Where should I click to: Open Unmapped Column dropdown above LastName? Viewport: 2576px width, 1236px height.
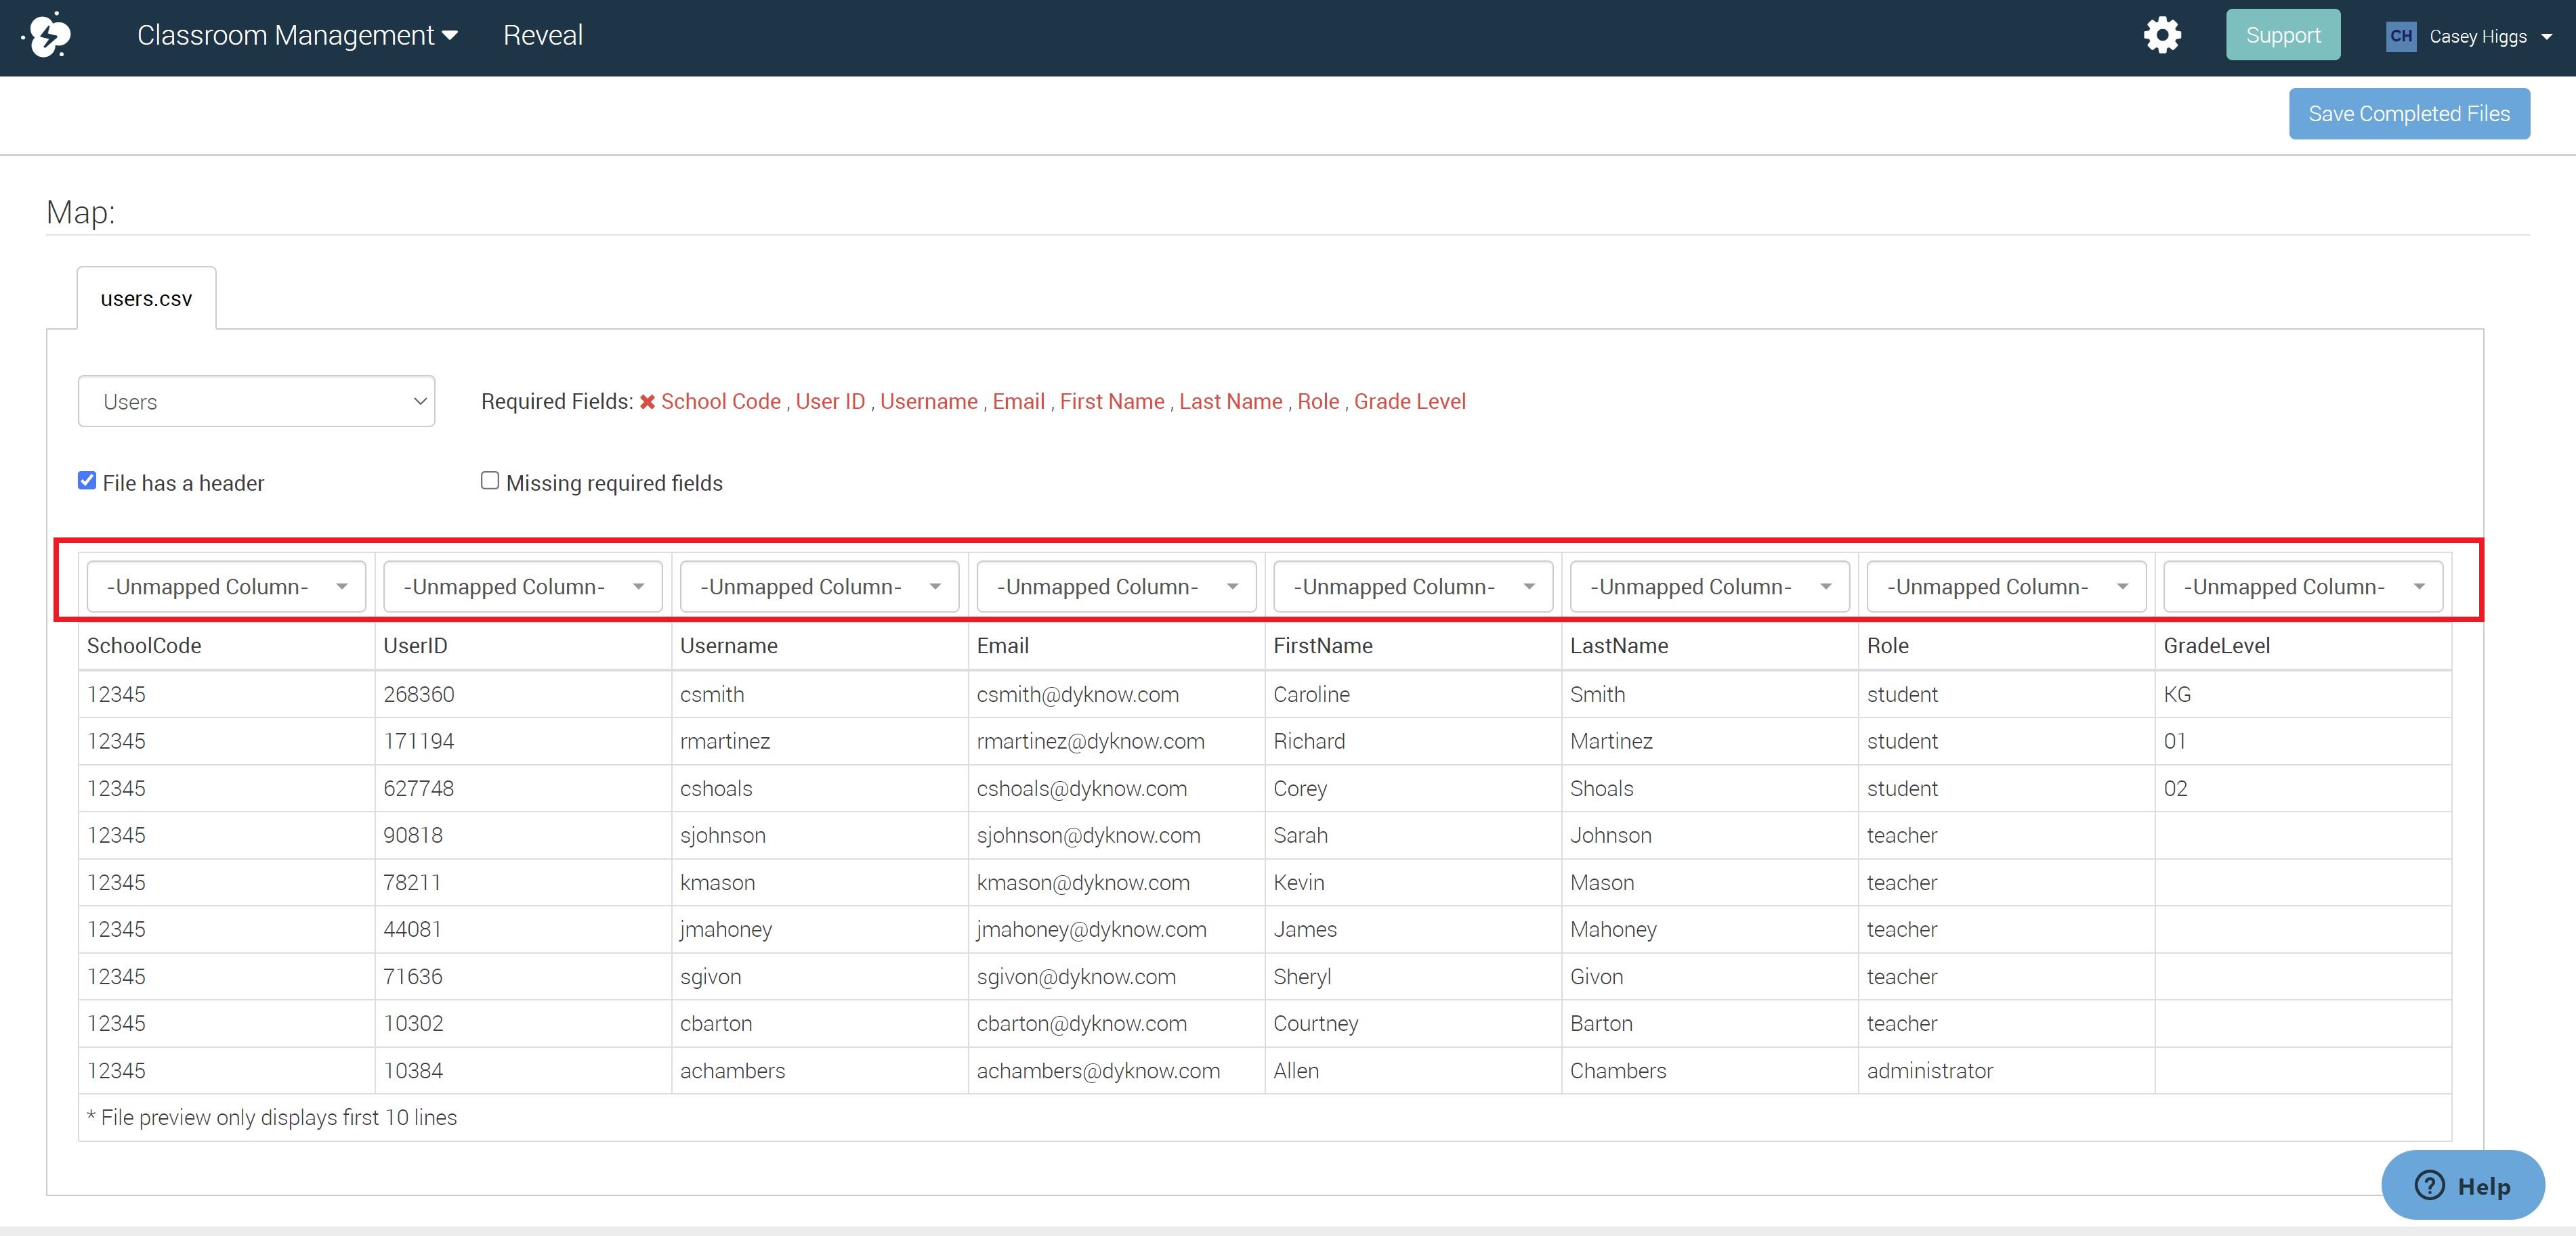point(1710,587)
